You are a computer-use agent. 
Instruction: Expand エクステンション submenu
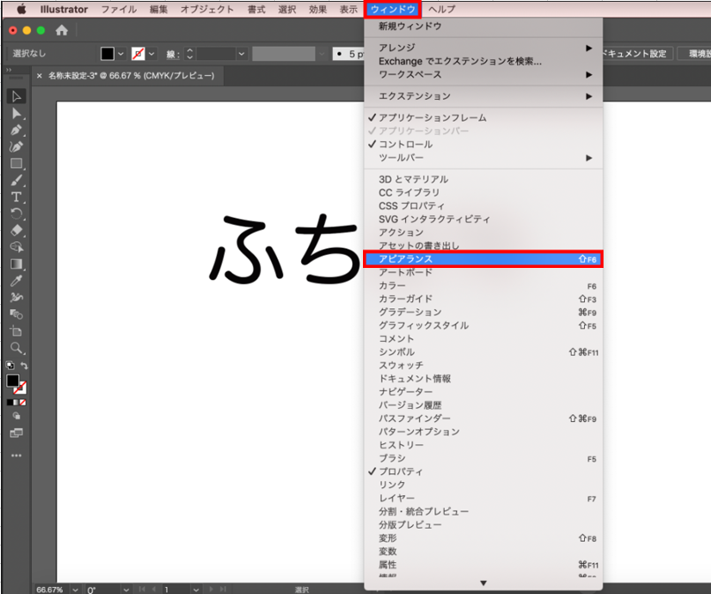(484, 96)
